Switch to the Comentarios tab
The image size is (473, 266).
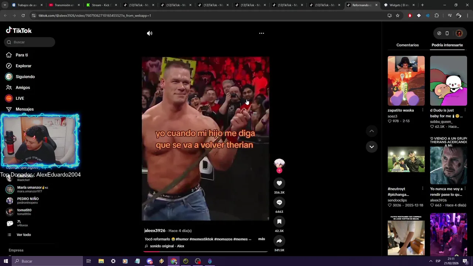pos(408,45)
